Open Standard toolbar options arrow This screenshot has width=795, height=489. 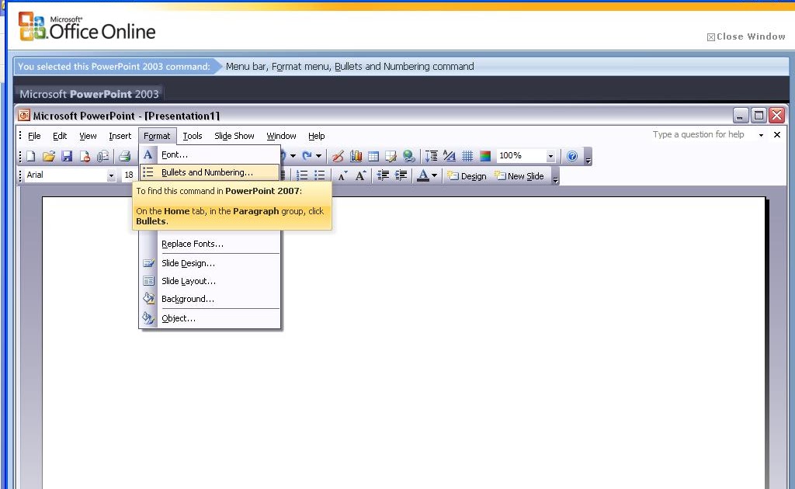pyautogui.click(x=588, y=157)
